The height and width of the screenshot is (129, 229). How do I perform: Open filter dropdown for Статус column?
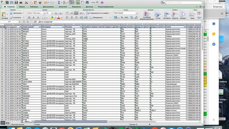[x=185, y=27]
